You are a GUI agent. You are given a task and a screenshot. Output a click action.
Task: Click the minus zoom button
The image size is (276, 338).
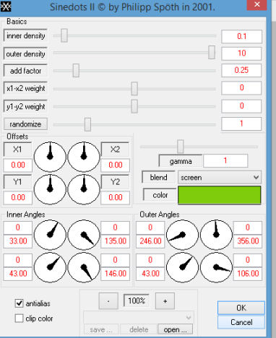coord(108,301)
